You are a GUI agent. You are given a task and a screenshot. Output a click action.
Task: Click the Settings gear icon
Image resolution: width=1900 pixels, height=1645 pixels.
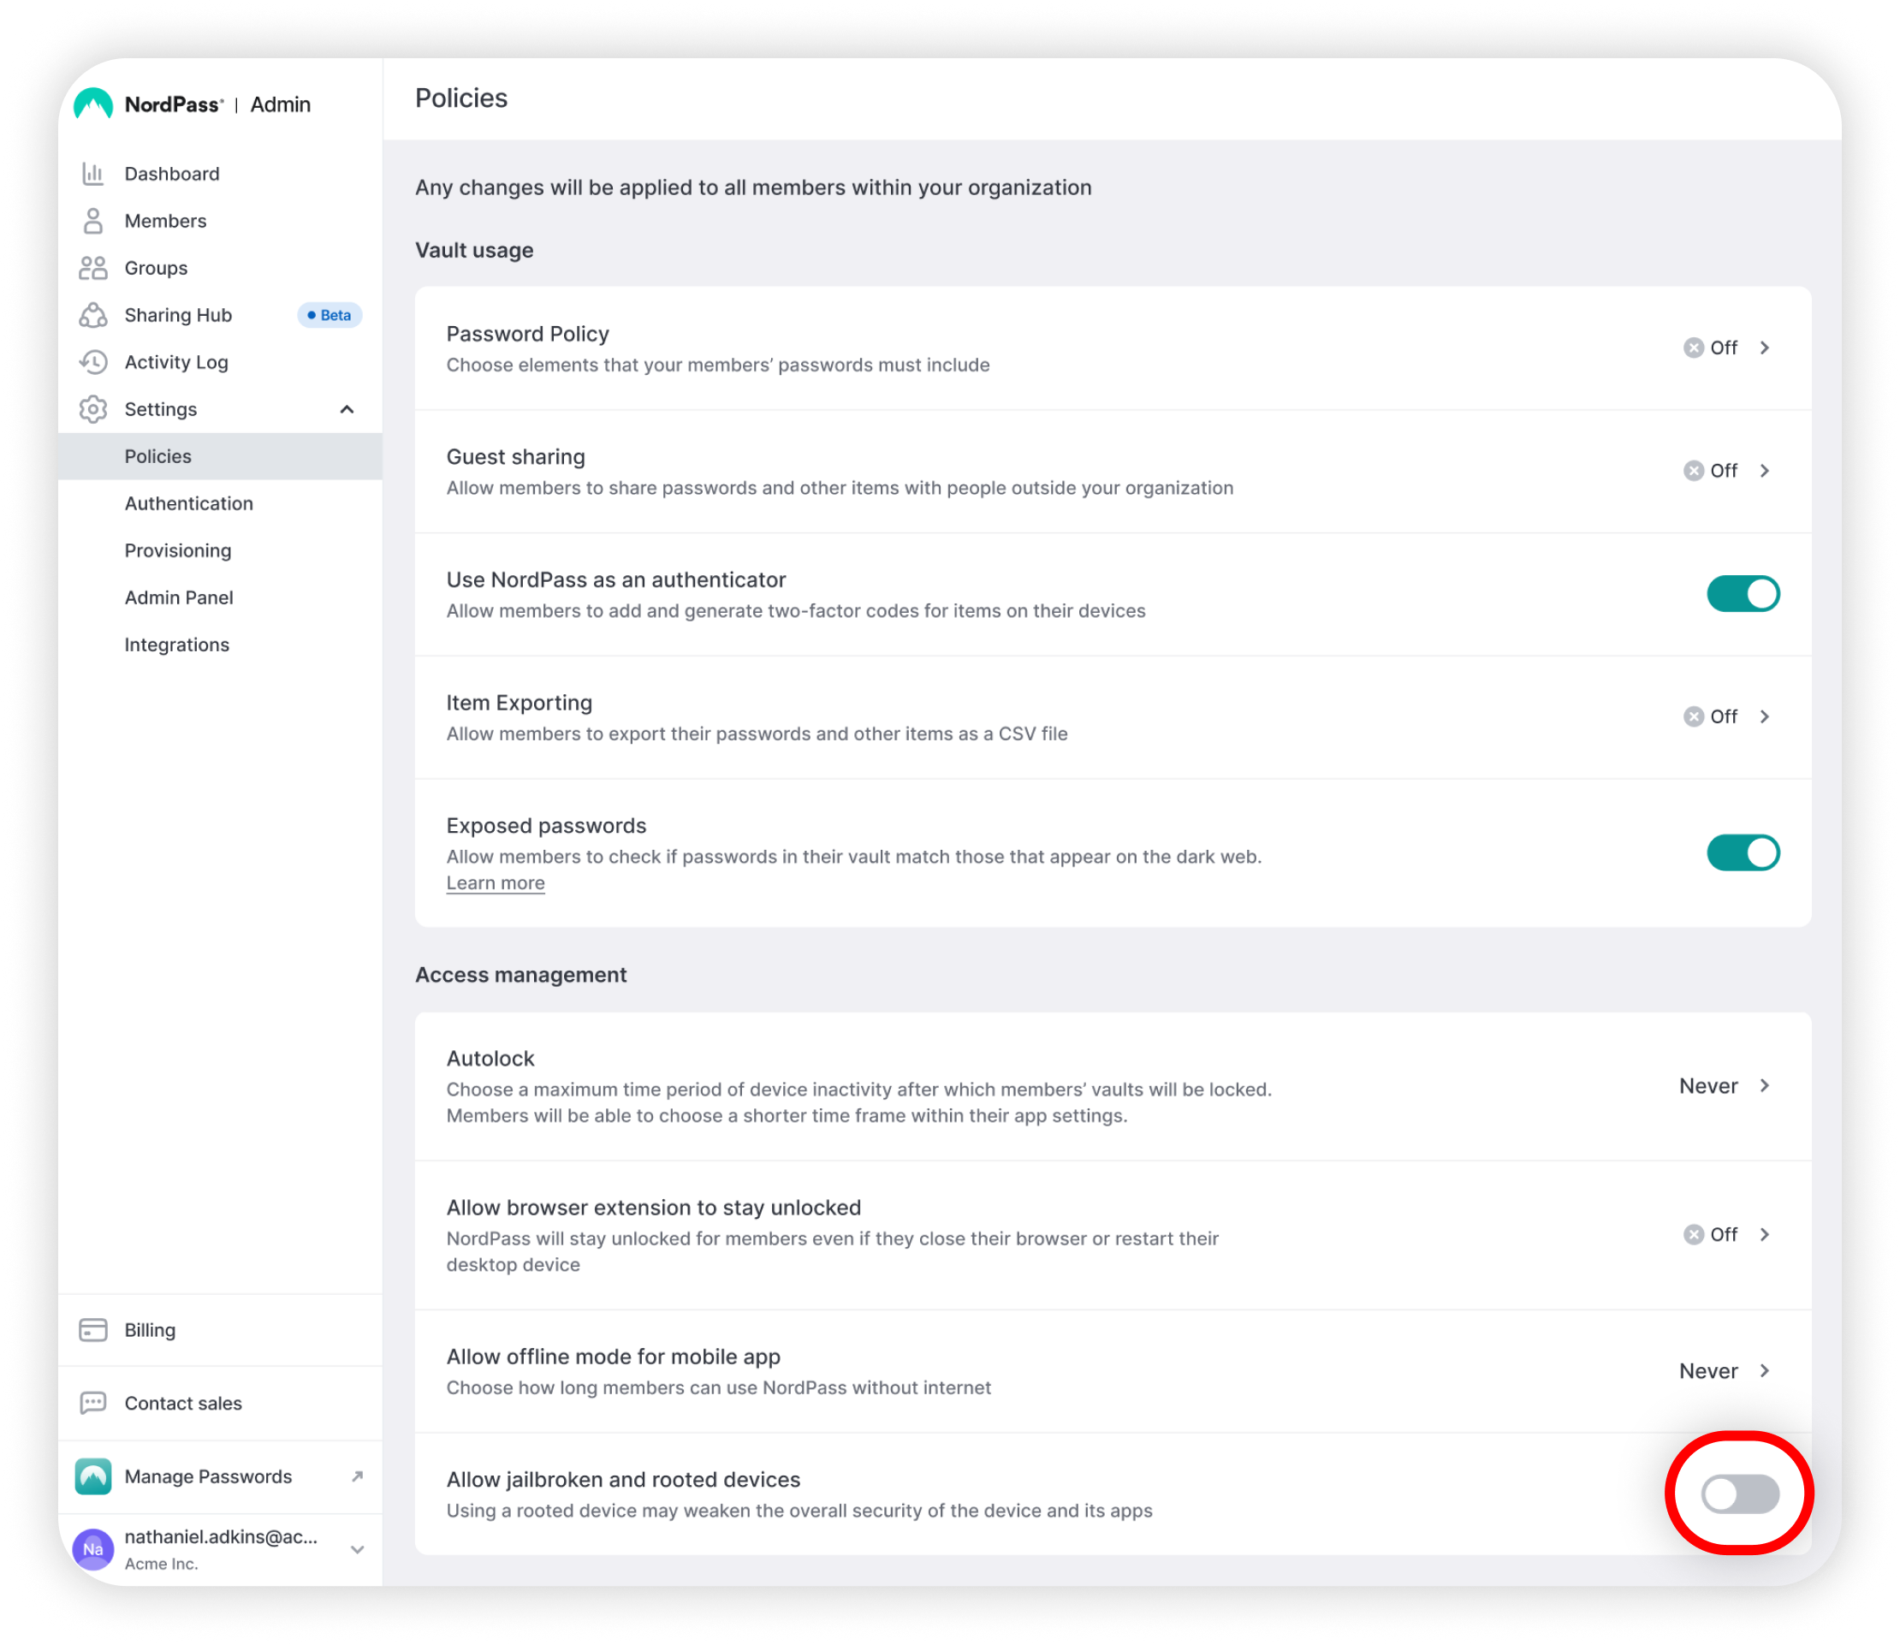pos(92,409)
